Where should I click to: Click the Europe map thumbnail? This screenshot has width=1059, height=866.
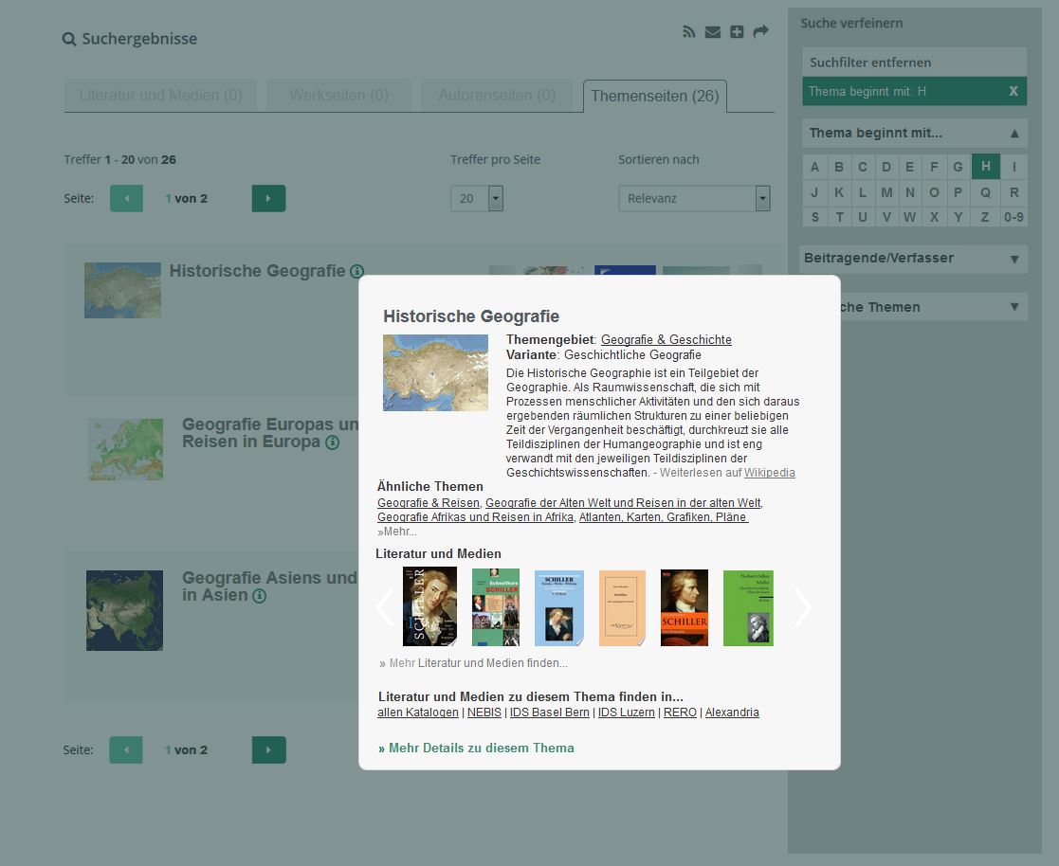tap(126, 449)
